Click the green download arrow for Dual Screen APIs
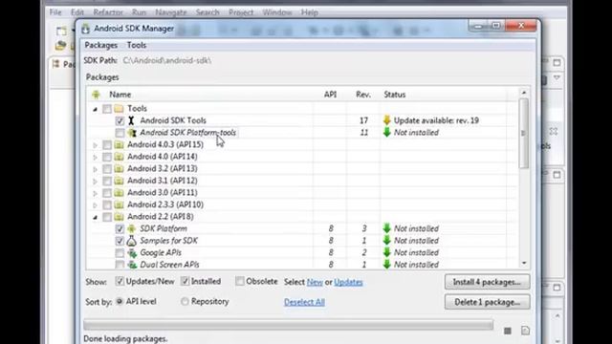 [386, 265]
